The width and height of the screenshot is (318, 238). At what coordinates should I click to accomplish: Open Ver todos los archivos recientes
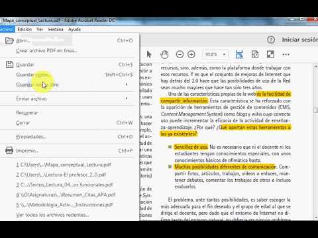52,215
